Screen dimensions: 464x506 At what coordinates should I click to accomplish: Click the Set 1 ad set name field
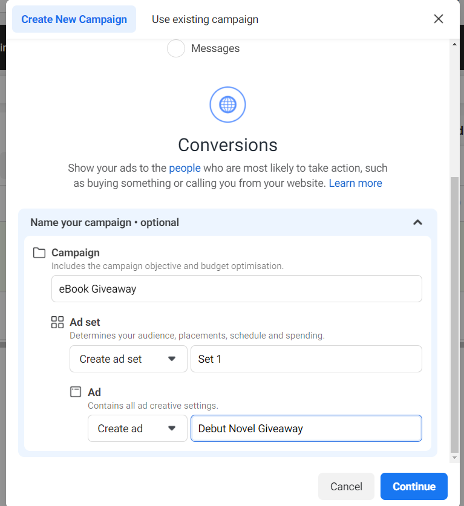tap(307, 359)
